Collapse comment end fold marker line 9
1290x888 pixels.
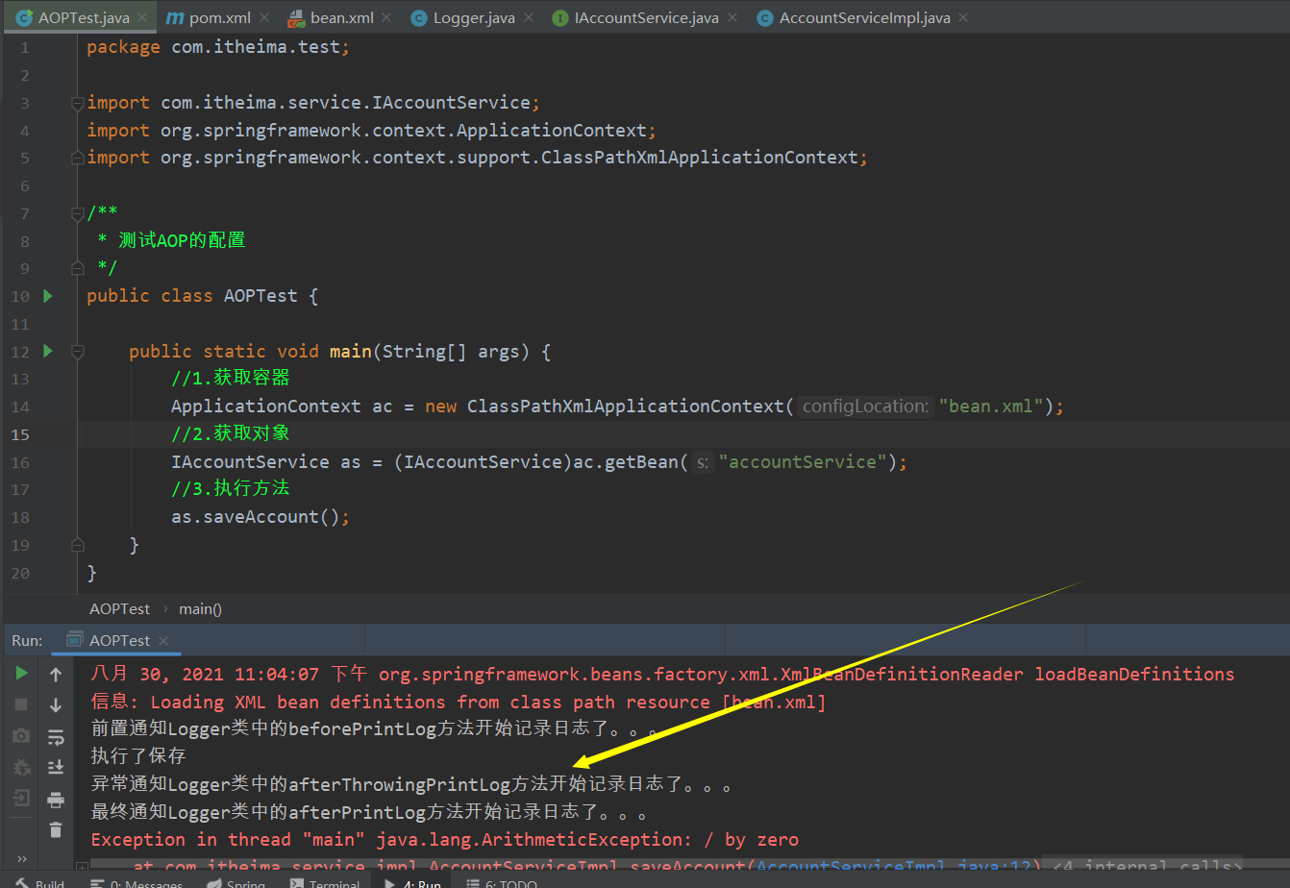pyautogui.click(x=78, y=268)
